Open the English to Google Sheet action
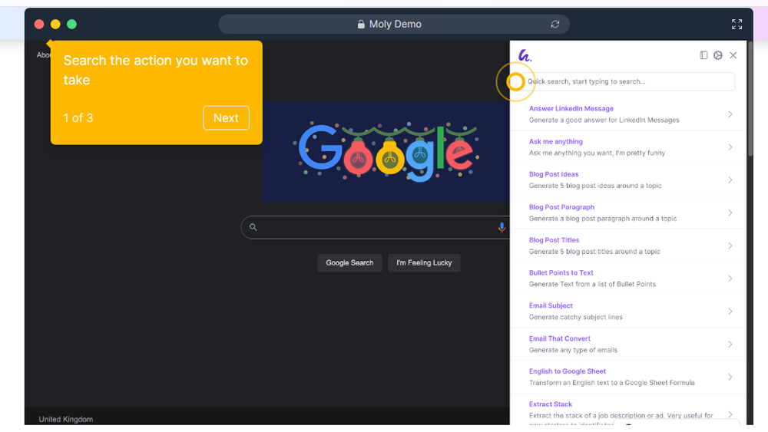The height and width of the screenshot is (432, 768). (x=628, y=377)
